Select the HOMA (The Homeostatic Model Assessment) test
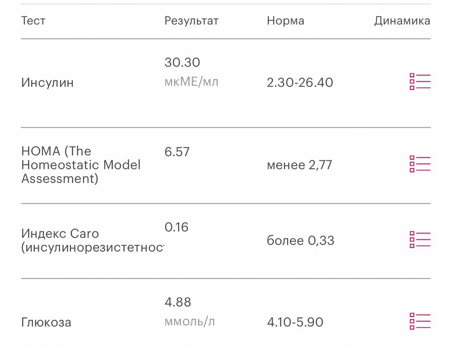452x348 pixels. tap(81, 165)
